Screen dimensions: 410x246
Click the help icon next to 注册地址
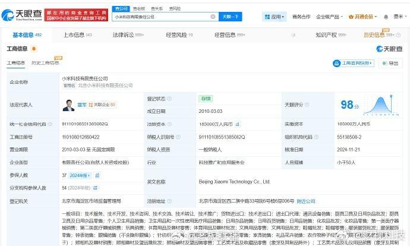tap(169, 201)
